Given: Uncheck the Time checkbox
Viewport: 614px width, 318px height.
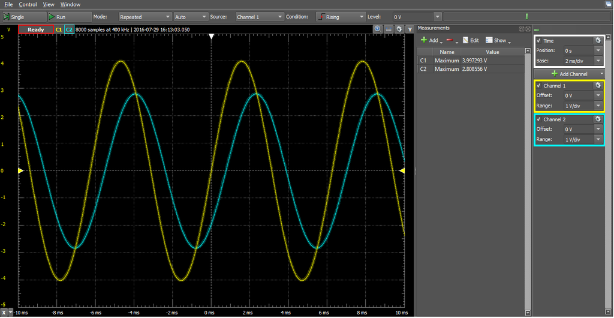Looking at the screenshot, I should [539, 41].
